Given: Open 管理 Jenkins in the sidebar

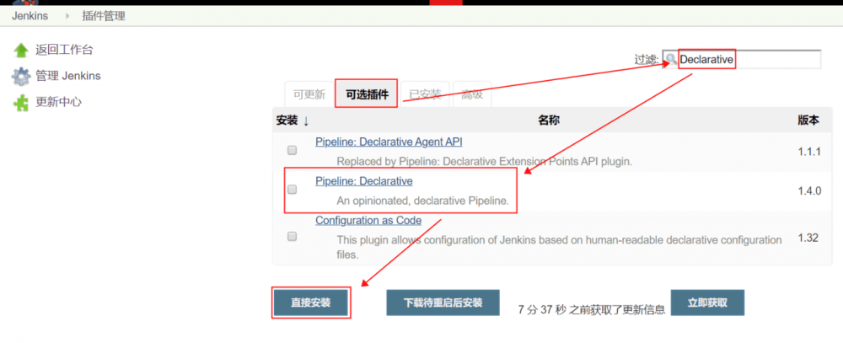Looking at the screenshot, I should click(x=67, y=76).
